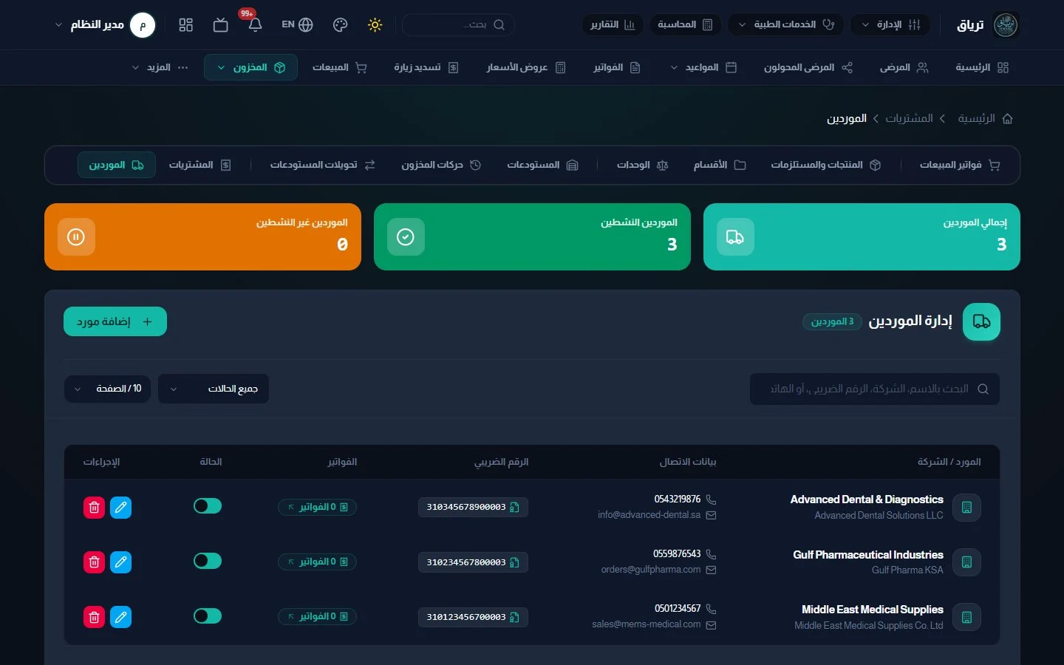Viewport: 1064px width, 665px height.
Task: Click the top header بحث search box
Action: pos(458,24)
